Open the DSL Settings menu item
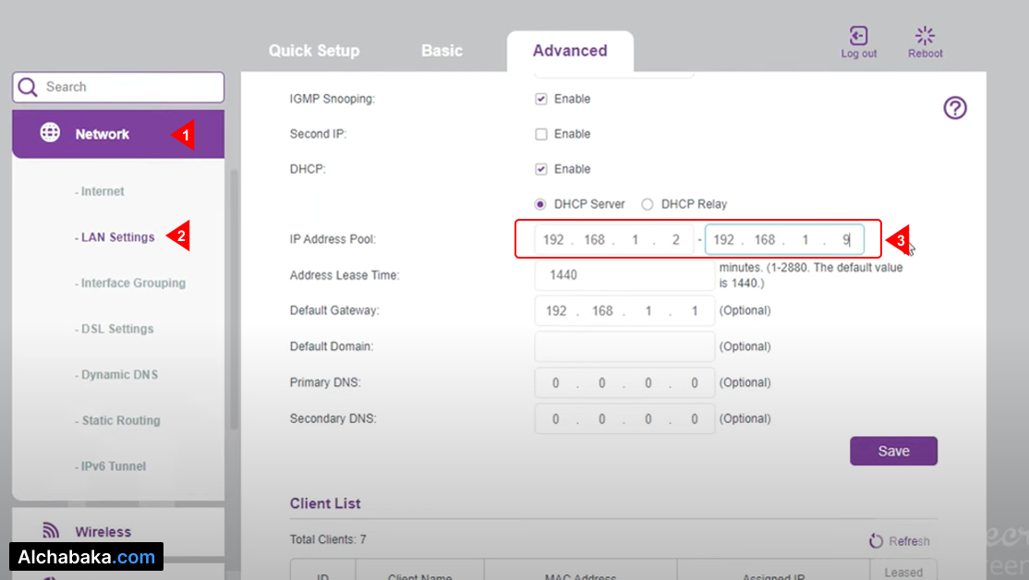The height and width of the screenshot is (580, 1029). 117,329
